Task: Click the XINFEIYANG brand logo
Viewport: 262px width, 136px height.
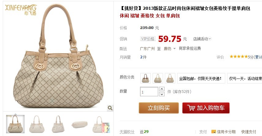Action: click(x=21, y=10)
